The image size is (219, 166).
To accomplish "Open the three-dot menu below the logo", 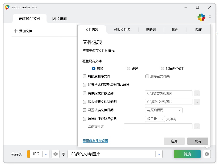I will pyautogui.click(x=210, y=17).
